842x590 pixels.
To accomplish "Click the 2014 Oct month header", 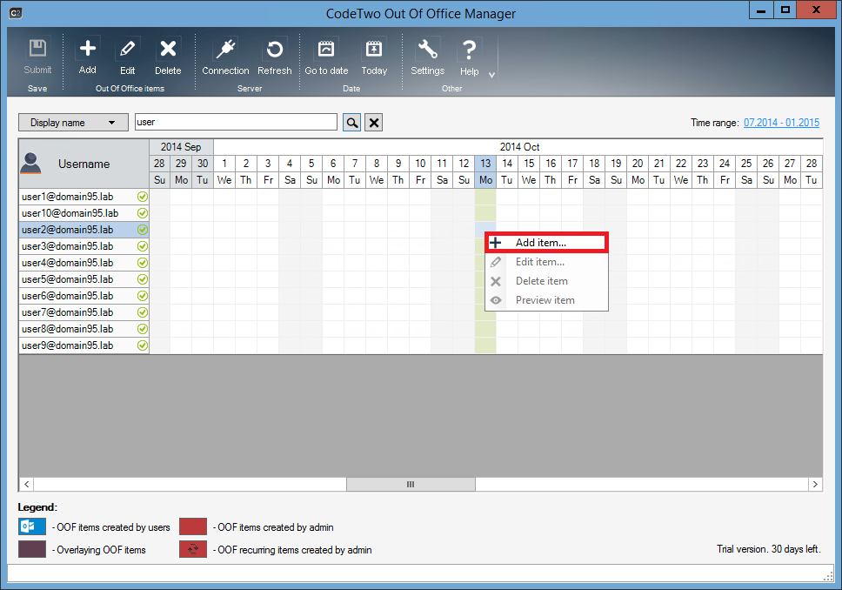I will pyautogui.click(x=518, y=147).
